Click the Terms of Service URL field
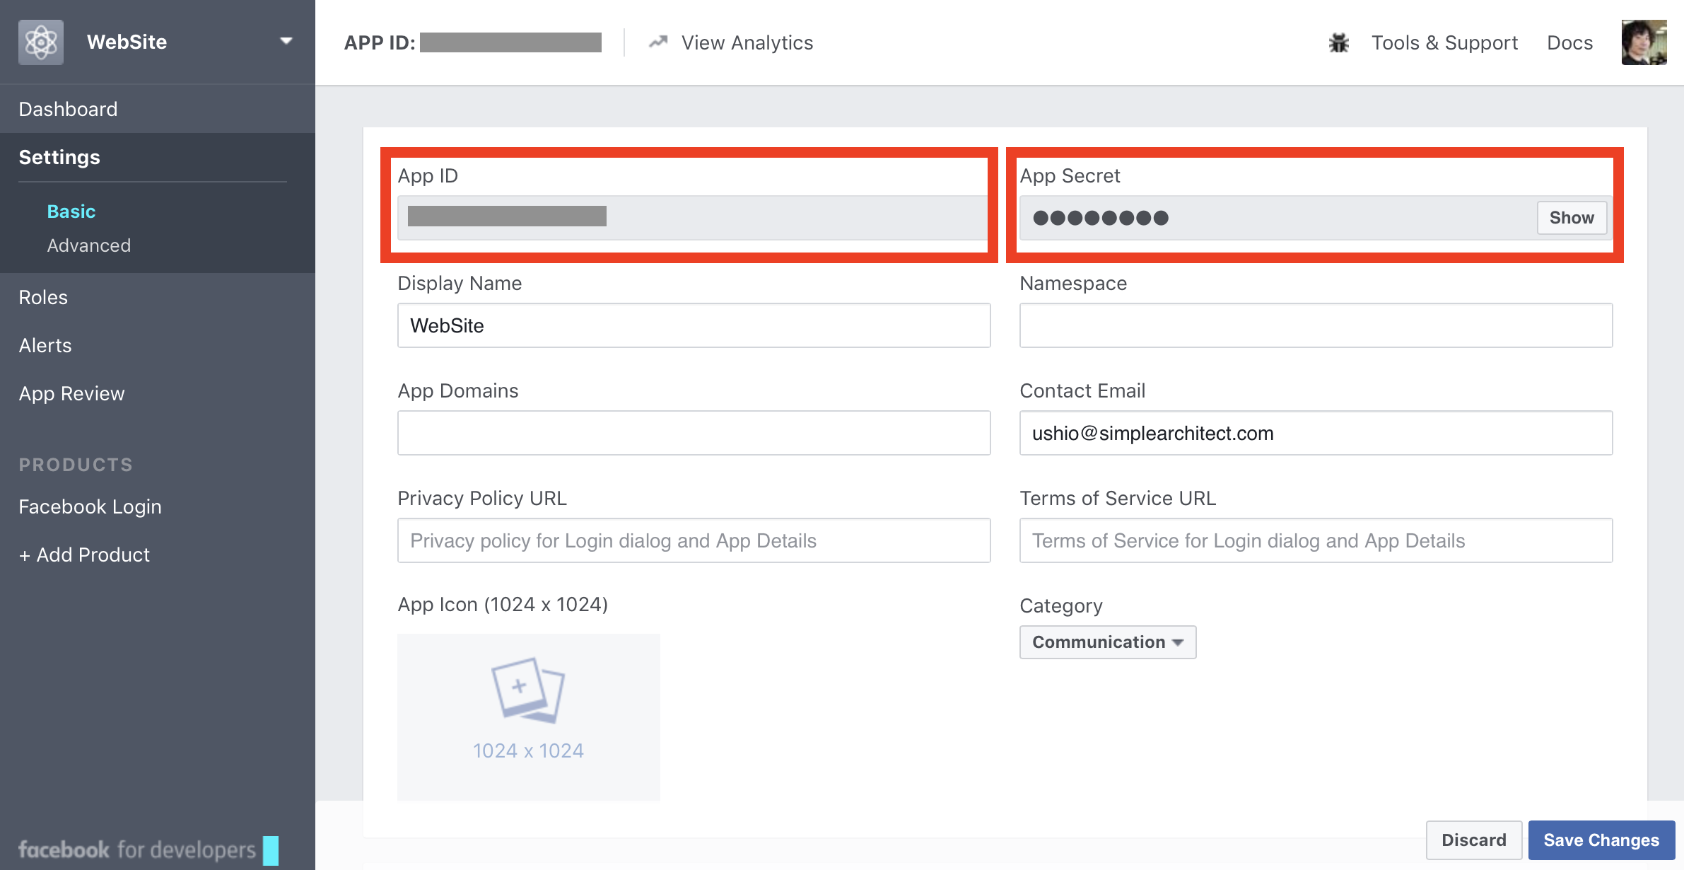 coord(1316,540)
